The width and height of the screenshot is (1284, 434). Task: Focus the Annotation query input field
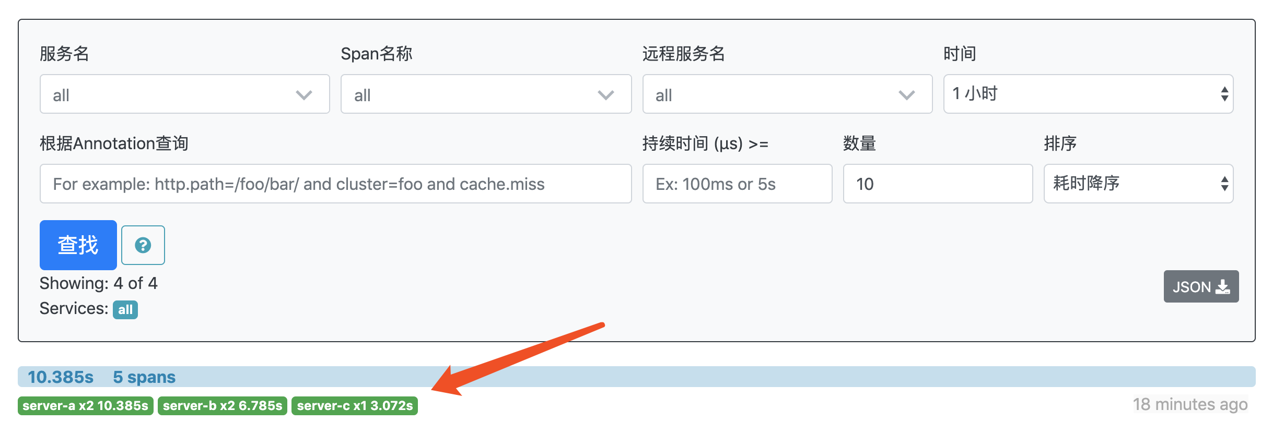(335, 184)
